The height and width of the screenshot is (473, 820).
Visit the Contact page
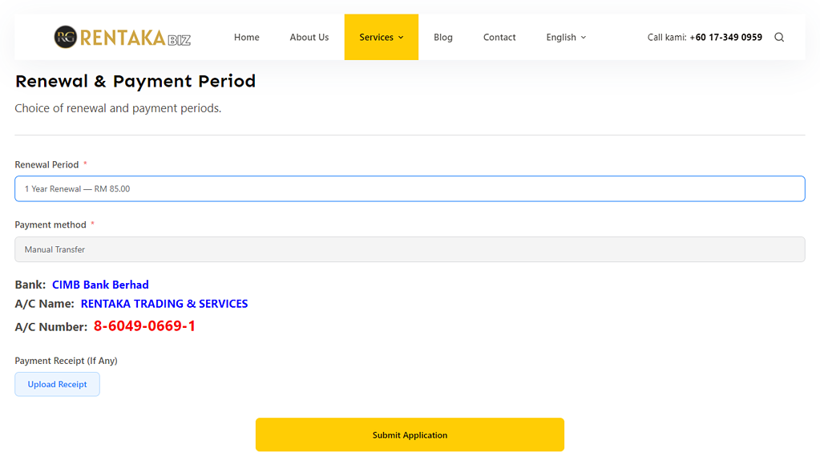point(499,37)
